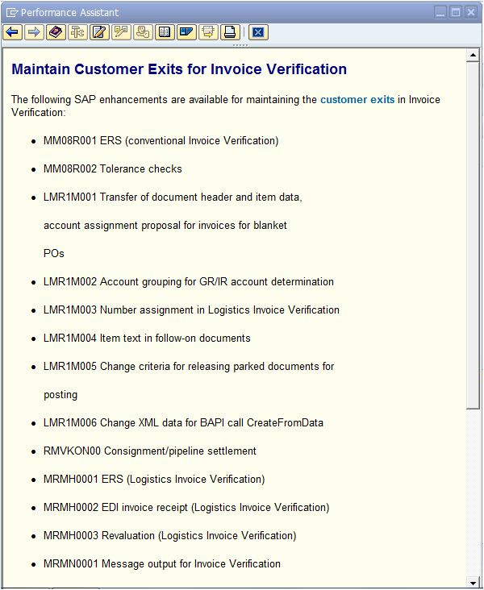The width and height of the screenshot is (484, 590).
Task: Click the blue split-panel toolbar icon
Action: tap(186, 32)
